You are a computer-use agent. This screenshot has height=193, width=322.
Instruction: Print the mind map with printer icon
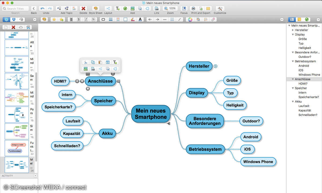point(193,9)
